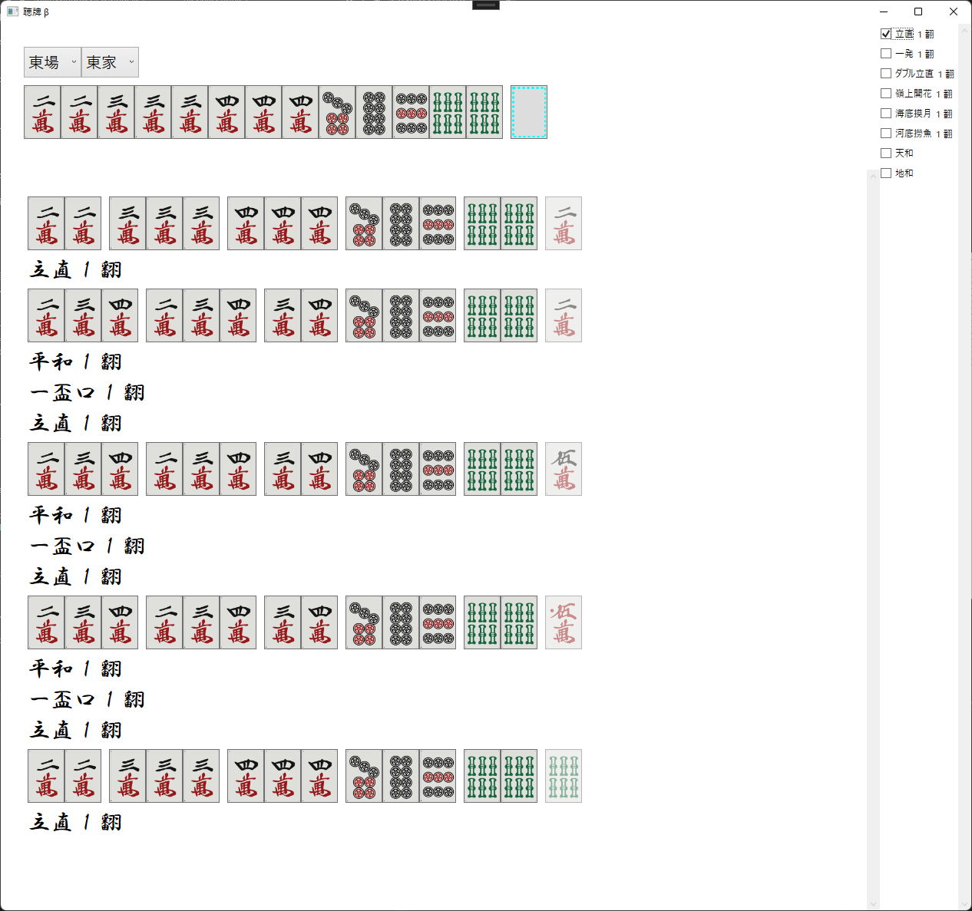This screenshot has width=972, height=911.
Task: Click the first circles (pin) tile in hand
Action: (x=337, y=112)
